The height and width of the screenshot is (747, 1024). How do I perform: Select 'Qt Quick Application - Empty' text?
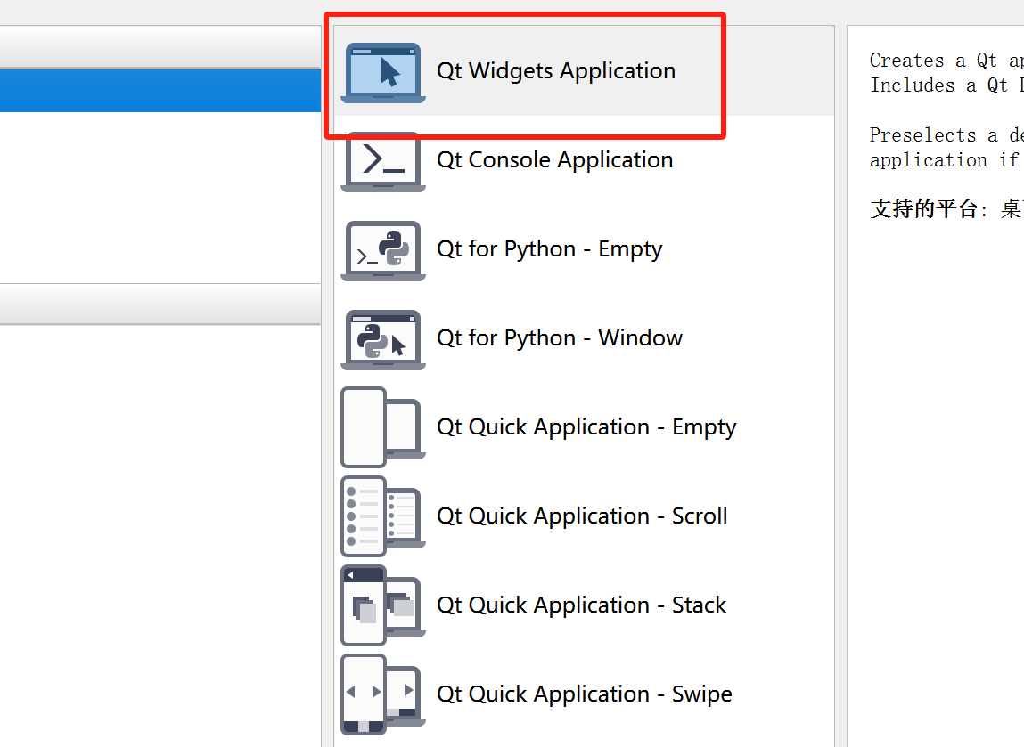coord(586,427)
